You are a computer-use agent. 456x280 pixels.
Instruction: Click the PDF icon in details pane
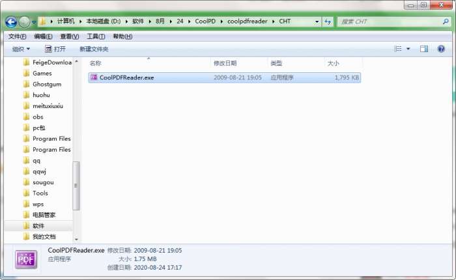[26, 259]
